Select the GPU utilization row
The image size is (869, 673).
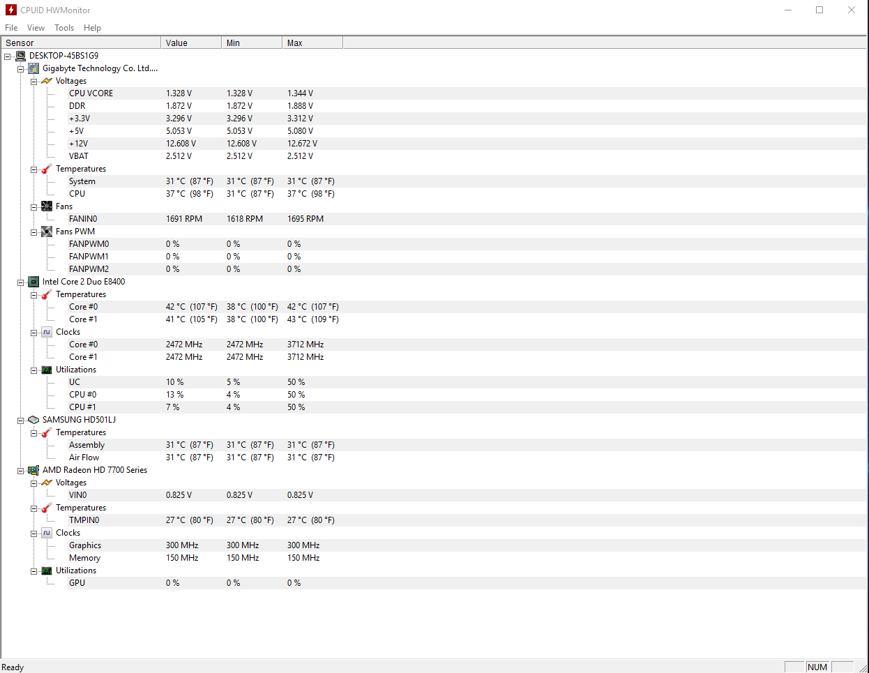point(466,583)
